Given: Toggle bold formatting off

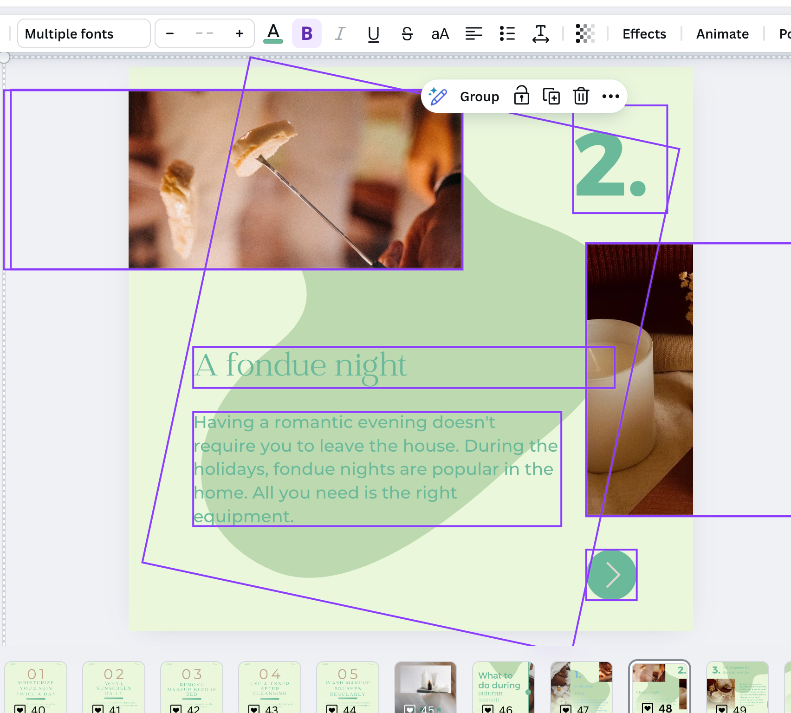Looking at the screenshot, I should tap(306, 33).
